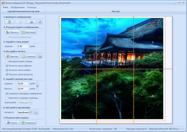The image size is (187, 132).
Task: Toggle Сохранять пропорции изображения checkbox
Action: point(7,94)
